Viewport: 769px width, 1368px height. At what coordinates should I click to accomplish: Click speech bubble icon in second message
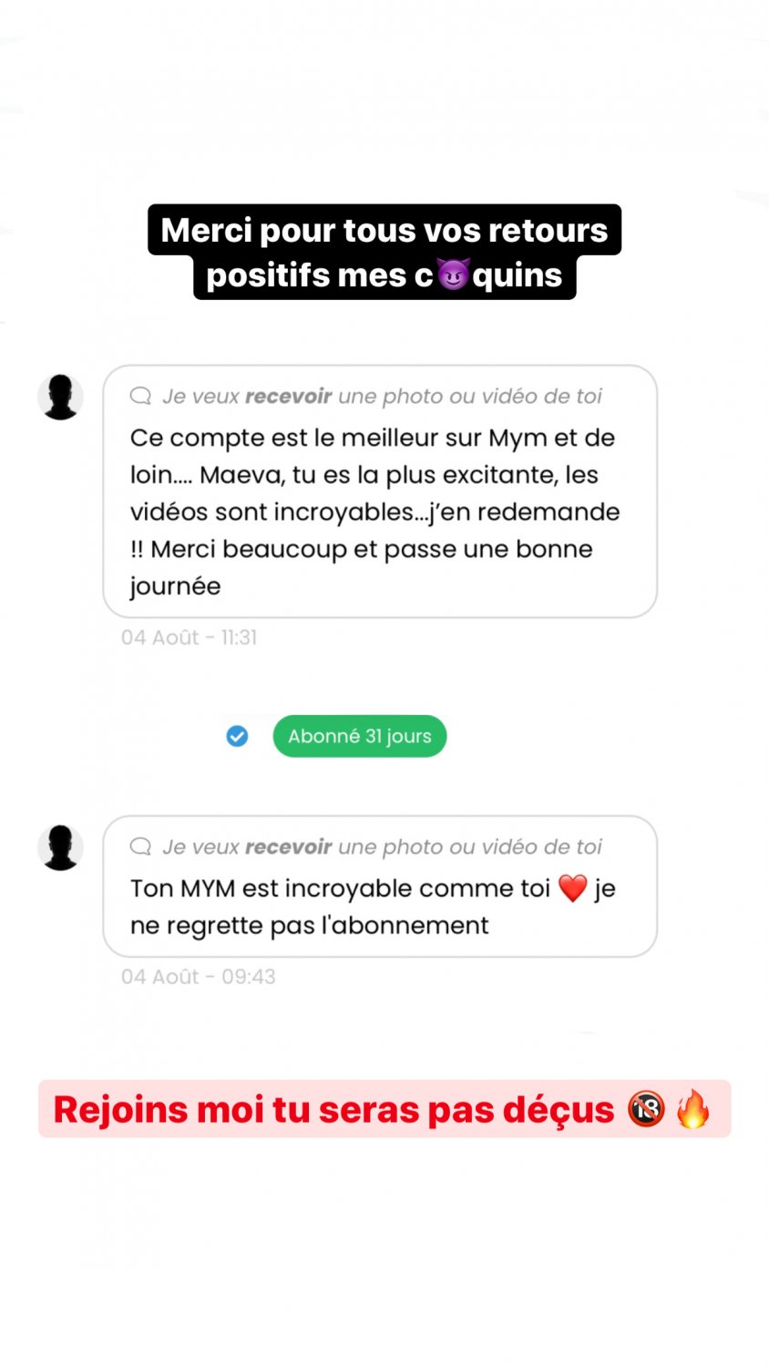pos(140,846)
